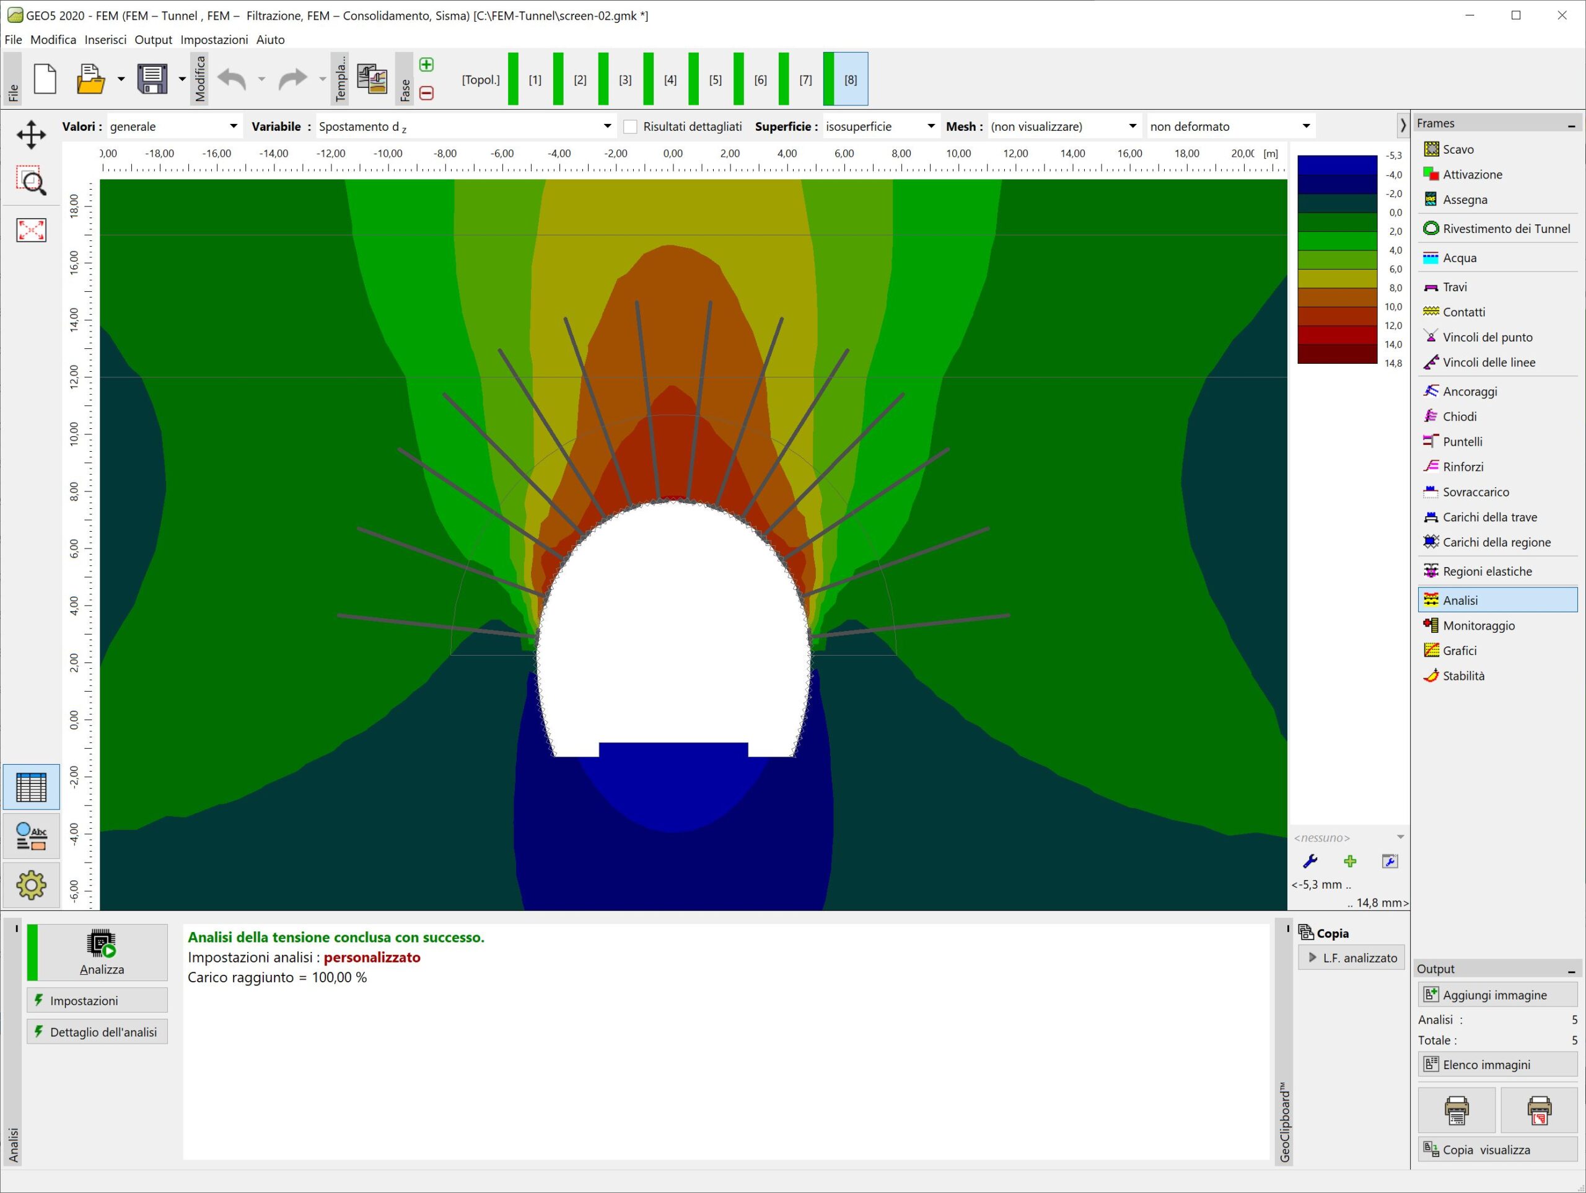
Task: Click the dark red 14,0 color legend band
Action: point(1336,354)
